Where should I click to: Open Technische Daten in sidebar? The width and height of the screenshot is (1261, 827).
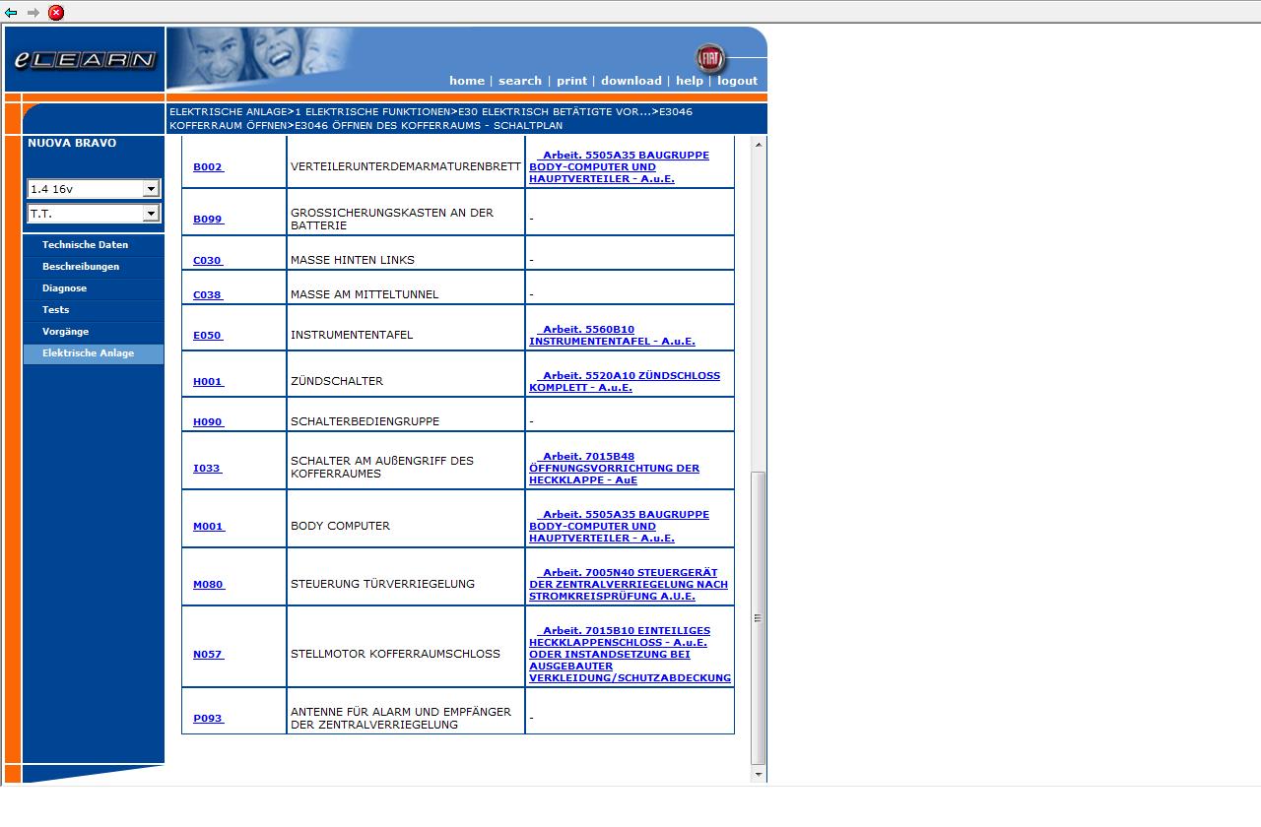(85, 245)
